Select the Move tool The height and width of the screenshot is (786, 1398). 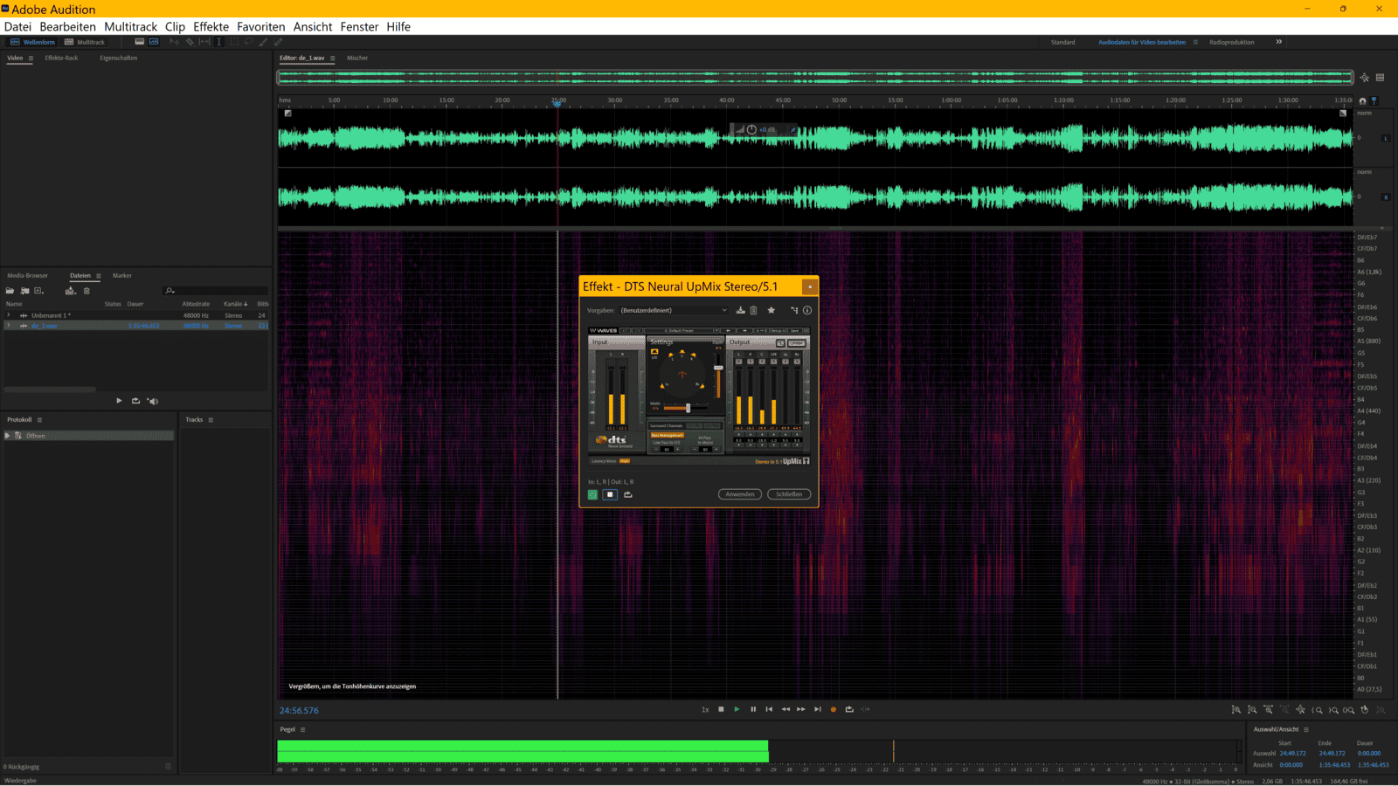tap(174, 42)
